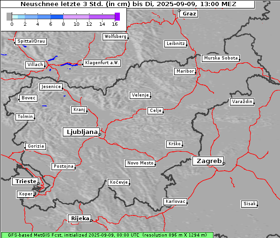This screenshot has width=280, height=238.
Task: Select the Graz label
Action: click(x=189, y=14)
